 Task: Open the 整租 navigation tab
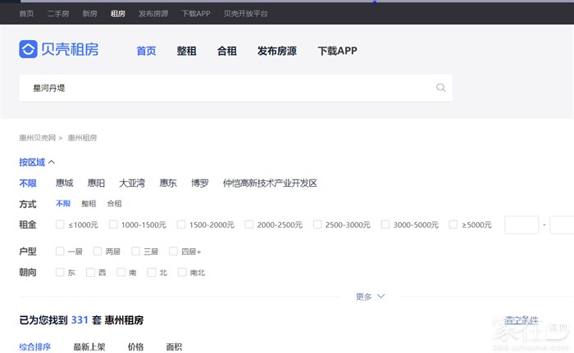coord(186,51)
